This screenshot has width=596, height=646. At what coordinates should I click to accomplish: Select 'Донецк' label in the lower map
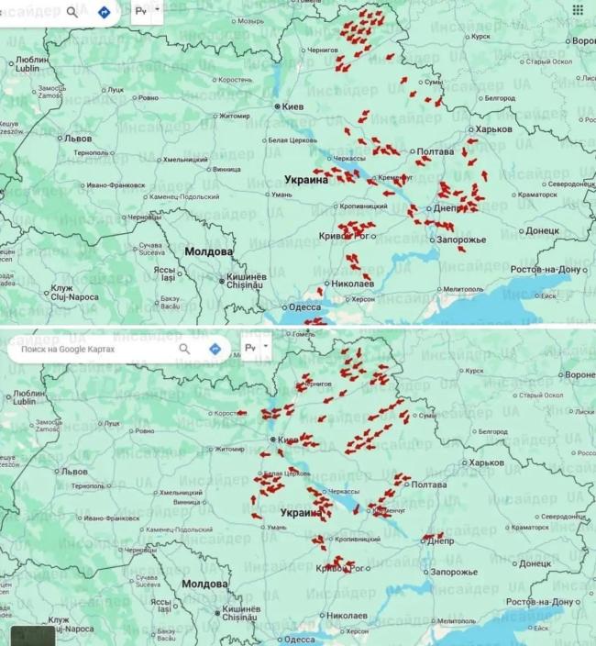535,563
